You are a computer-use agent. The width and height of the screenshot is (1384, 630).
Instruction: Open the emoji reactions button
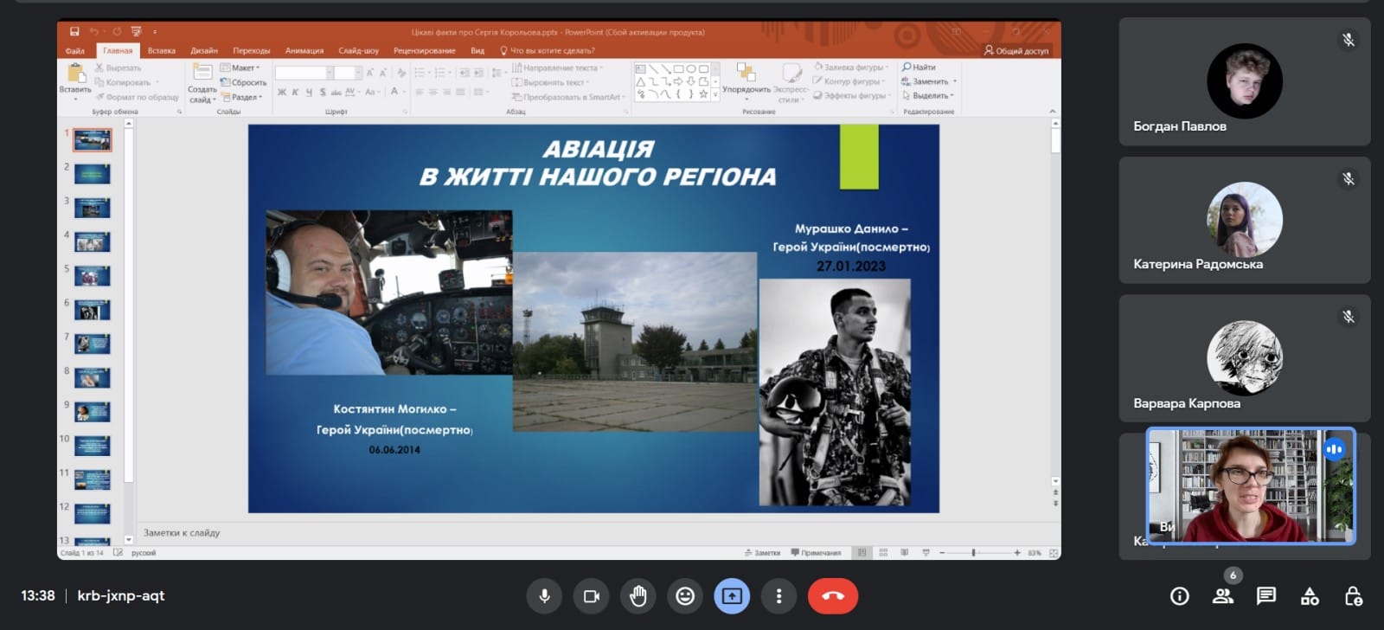685,596
